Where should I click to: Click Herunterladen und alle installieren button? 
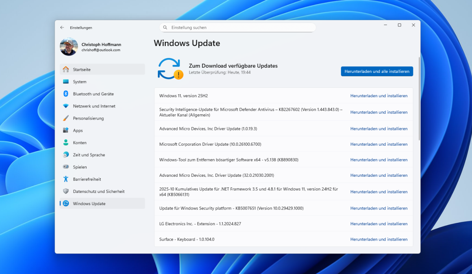click(x=377, y=71)
